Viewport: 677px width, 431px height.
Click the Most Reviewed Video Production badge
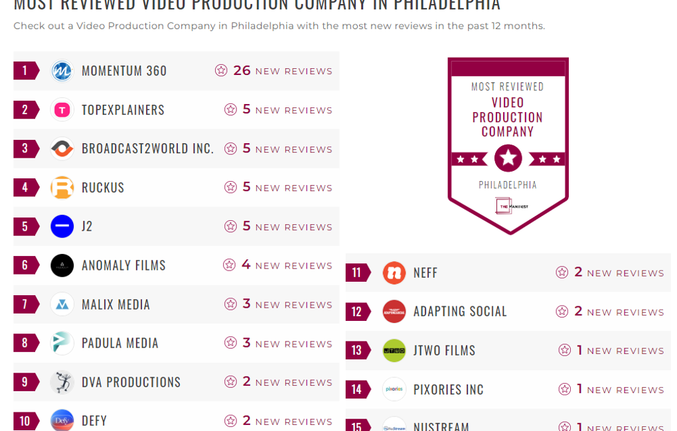(x=508, y=146)
